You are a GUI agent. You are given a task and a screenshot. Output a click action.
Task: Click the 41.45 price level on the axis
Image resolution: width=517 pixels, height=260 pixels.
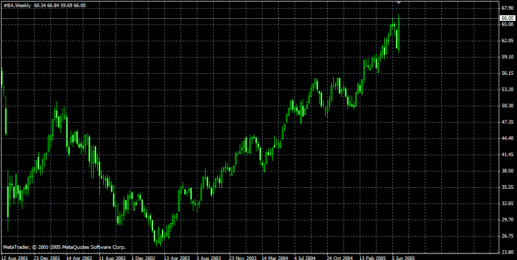(507, 155)
